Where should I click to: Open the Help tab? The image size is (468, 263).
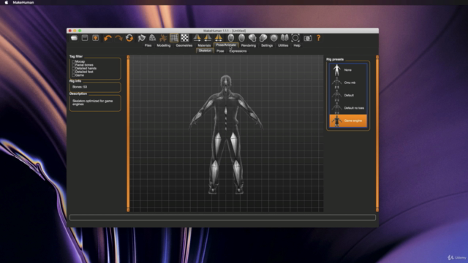[297, 45]
